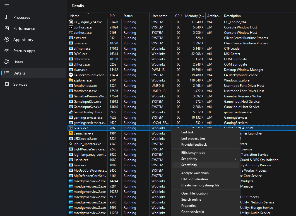
Task: Click the csrss.exe PID 932 icon
Action: pyautogui.click(x=71, y=38)
